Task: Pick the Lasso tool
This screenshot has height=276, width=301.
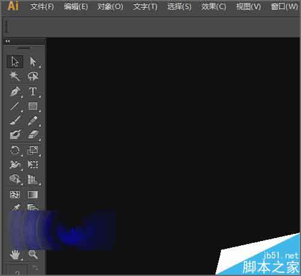Action: (33, 77)
